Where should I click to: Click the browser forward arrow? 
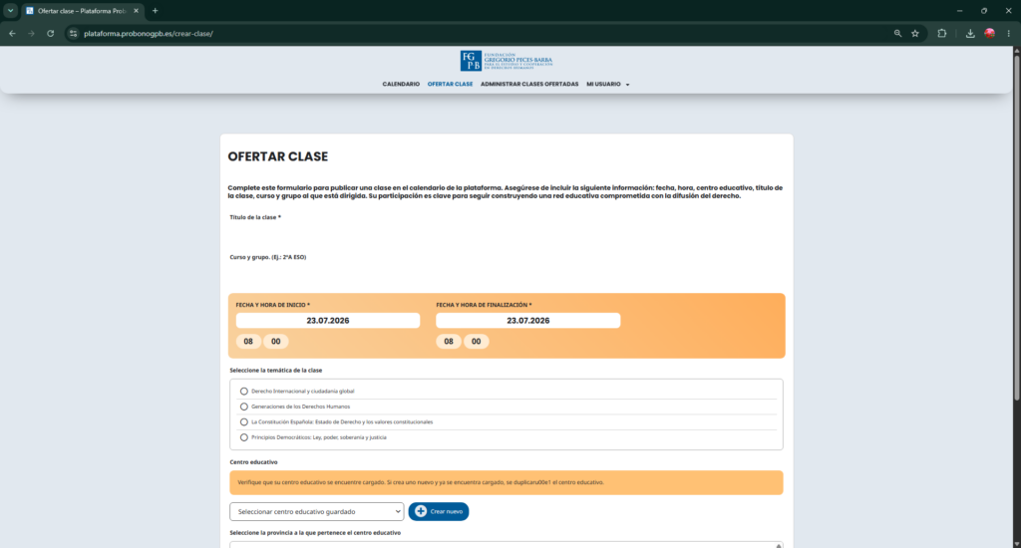[31, 33]
